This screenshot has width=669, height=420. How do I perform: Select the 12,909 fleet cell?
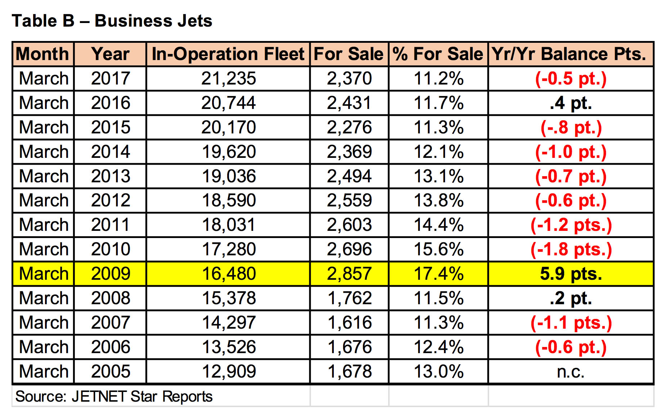coord(228,371)
